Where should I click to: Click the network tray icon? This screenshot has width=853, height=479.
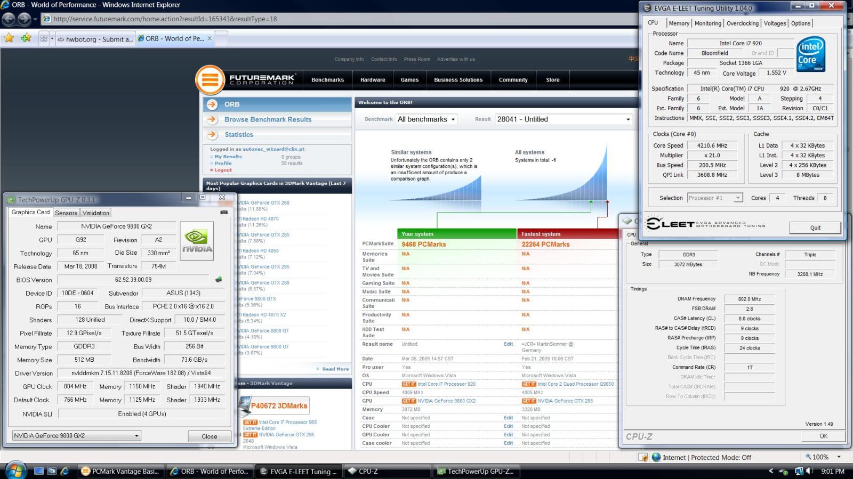[x=799, y=471]
